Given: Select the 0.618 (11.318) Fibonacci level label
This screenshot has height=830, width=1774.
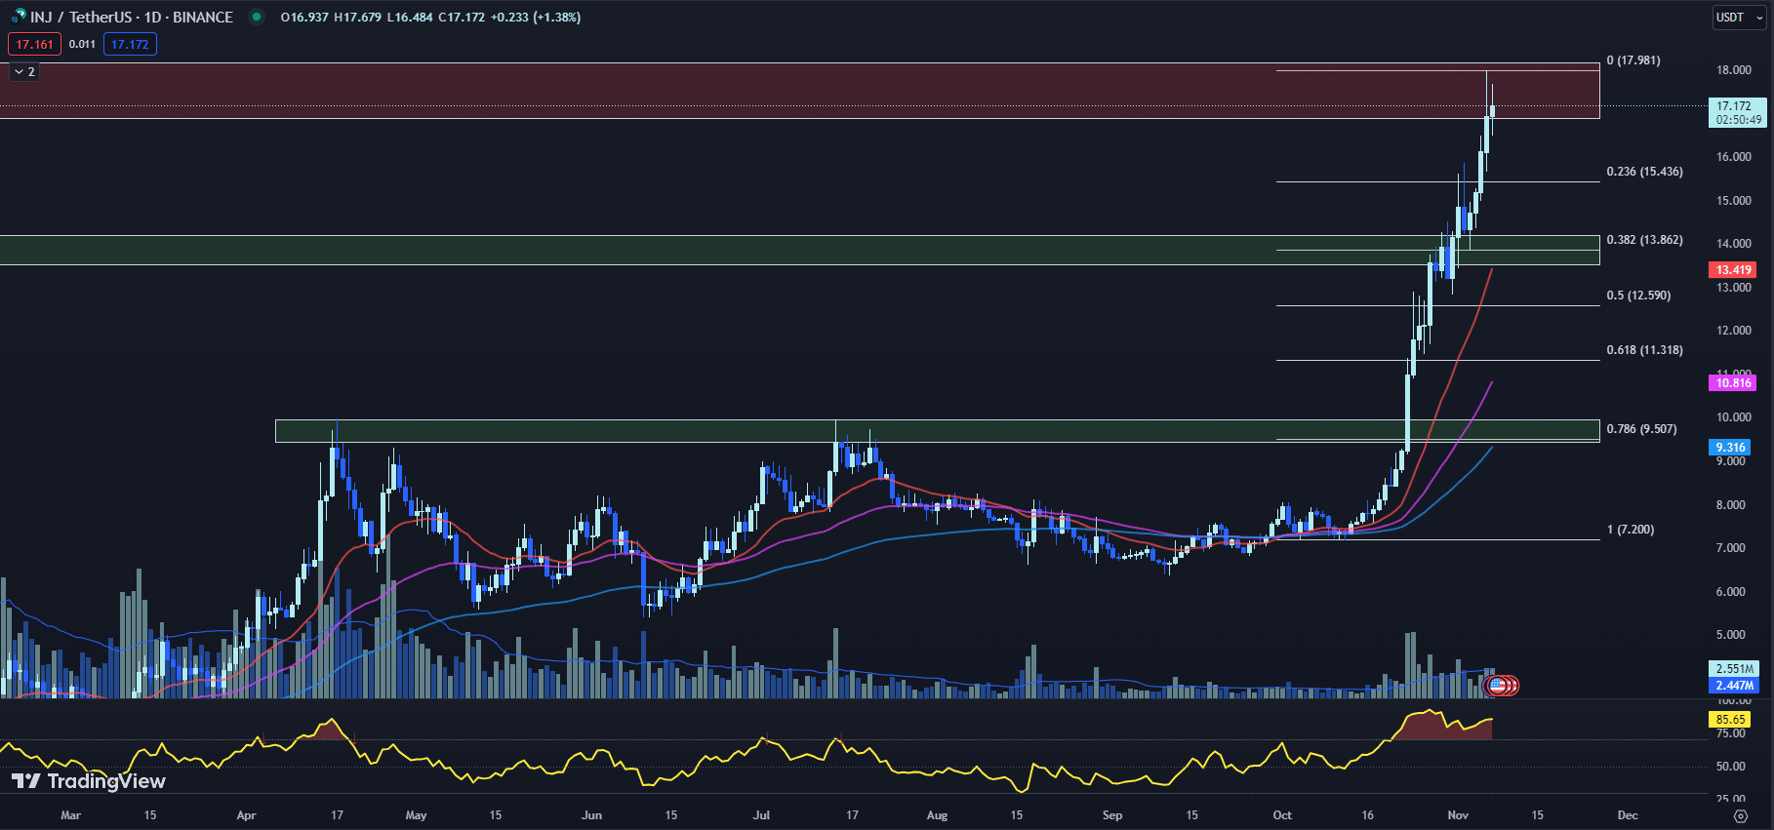Looking at the screenshot, I should tap(1644, 350).
